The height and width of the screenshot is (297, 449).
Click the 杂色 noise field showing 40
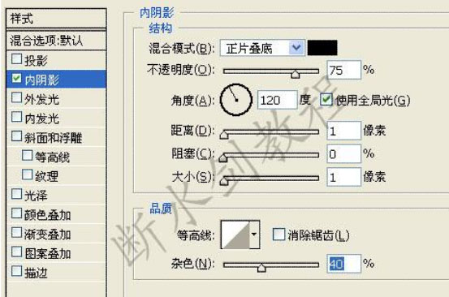[343, 264]
